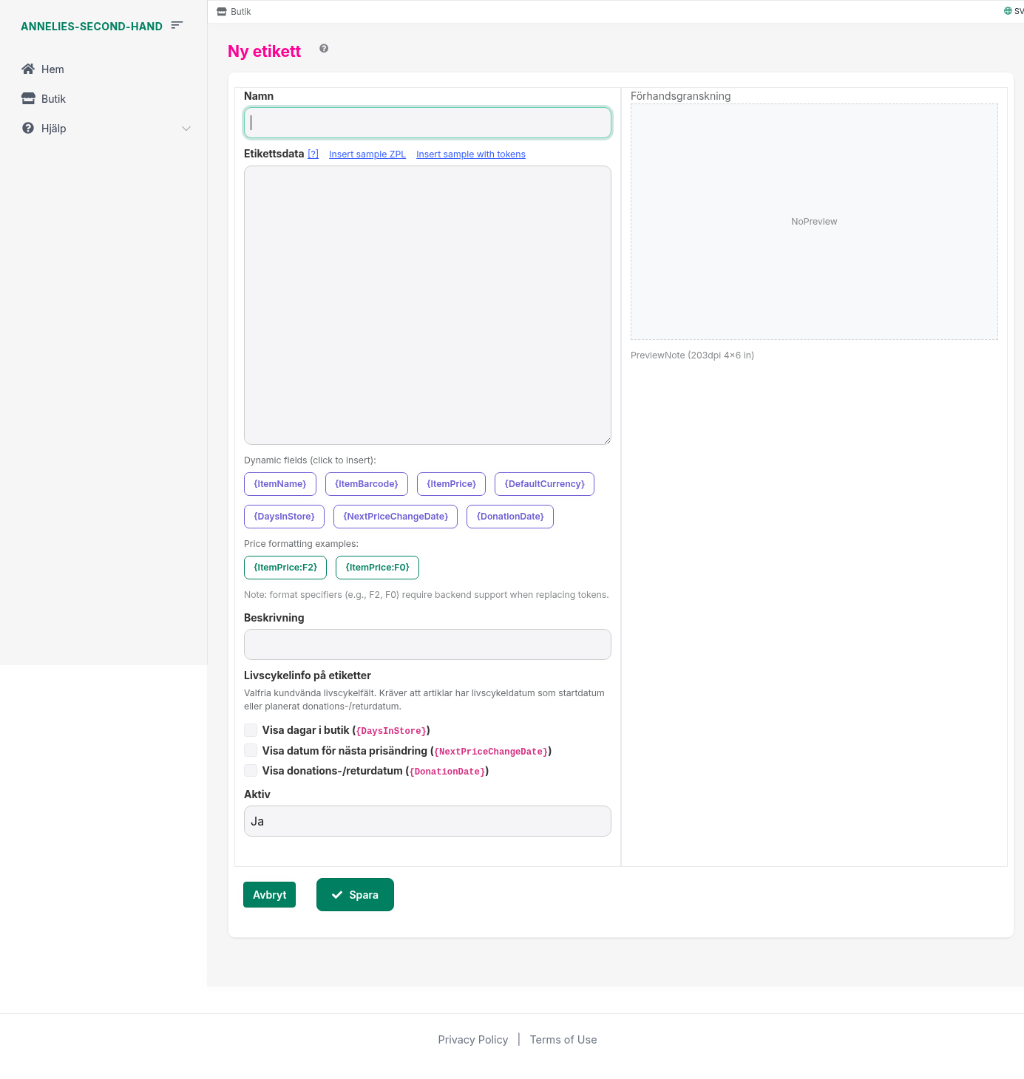This screenshot has height=1079, width=1024.
Task: Click the question mark icon beside Hjälp
Action: tap(27, 128)
